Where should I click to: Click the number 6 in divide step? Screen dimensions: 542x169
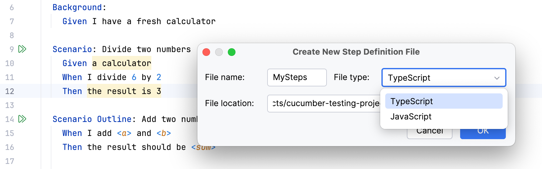click(134, 77)
